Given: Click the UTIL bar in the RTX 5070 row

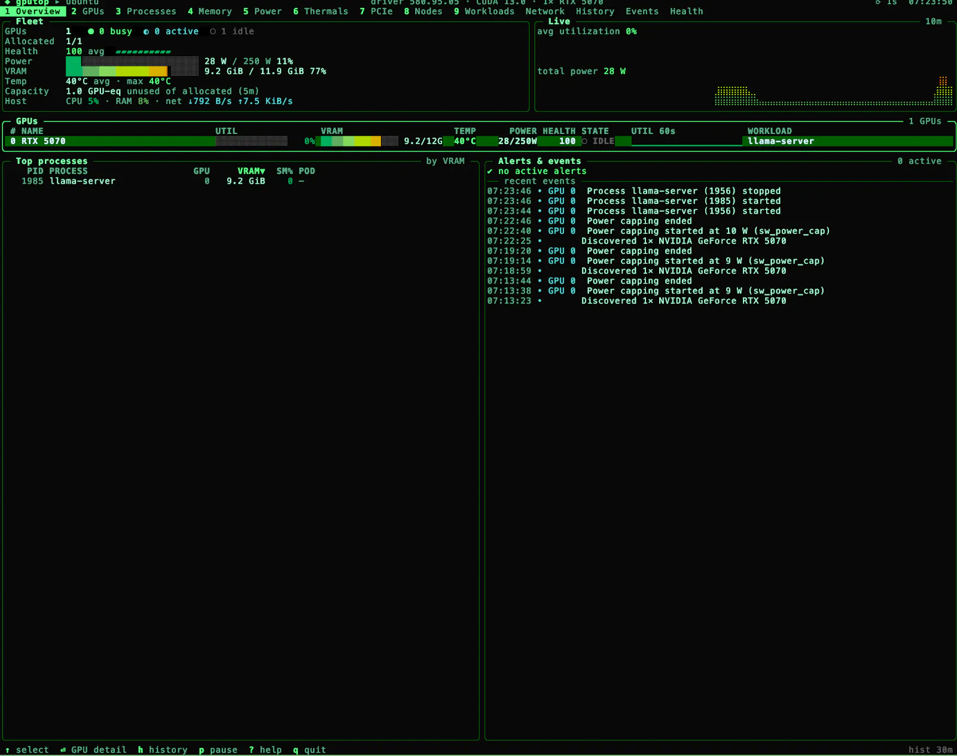Looking at the screenshot, I should coord(251,141).
